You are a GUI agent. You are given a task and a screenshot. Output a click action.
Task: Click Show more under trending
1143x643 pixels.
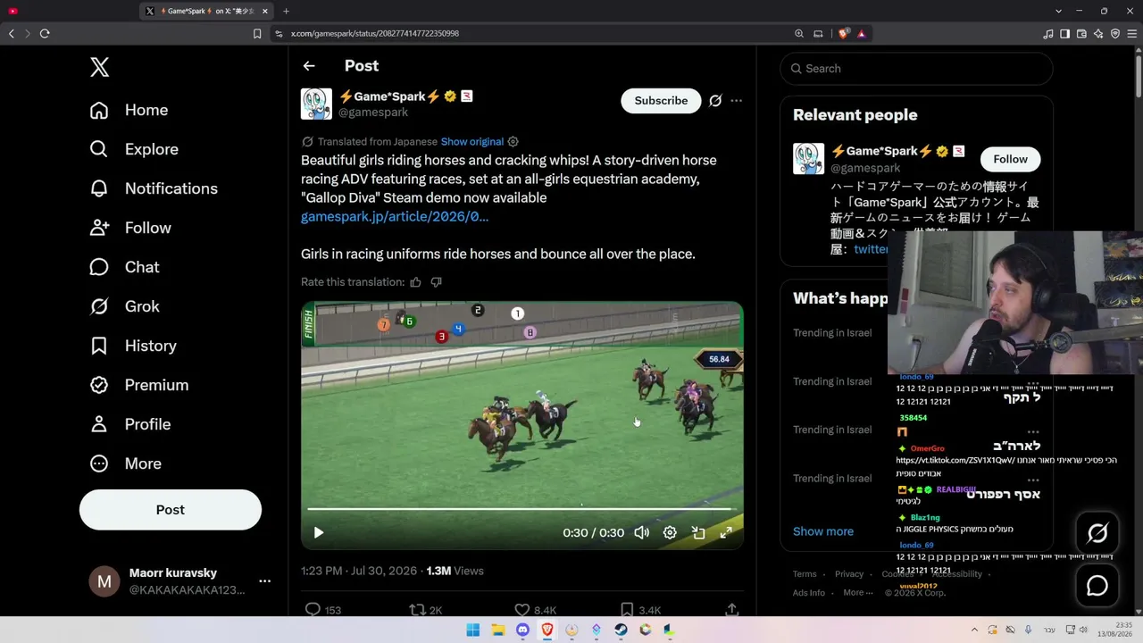point(823,531)
